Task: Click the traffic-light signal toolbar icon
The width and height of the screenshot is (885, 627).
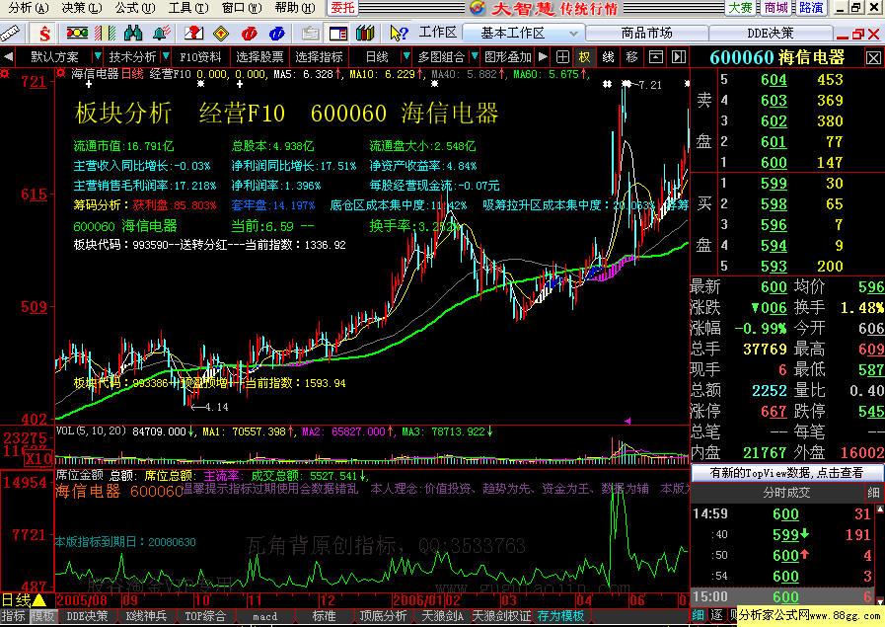Action: (x=77, y=33)
